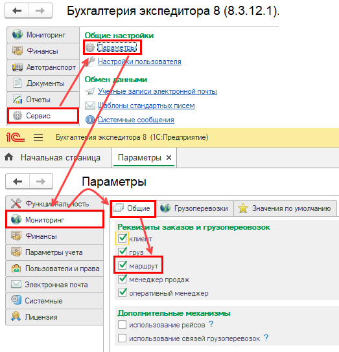Viewport: 339px width, 352px height.
Task: Click the help question mark next to использование рейсов
Action: coord(211,324)
